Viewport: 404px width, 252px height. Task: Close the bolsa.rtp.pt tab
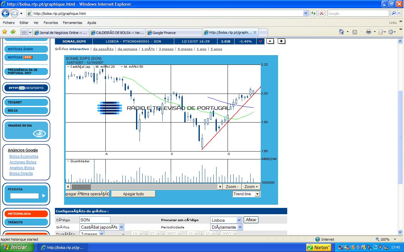(255, 32)
